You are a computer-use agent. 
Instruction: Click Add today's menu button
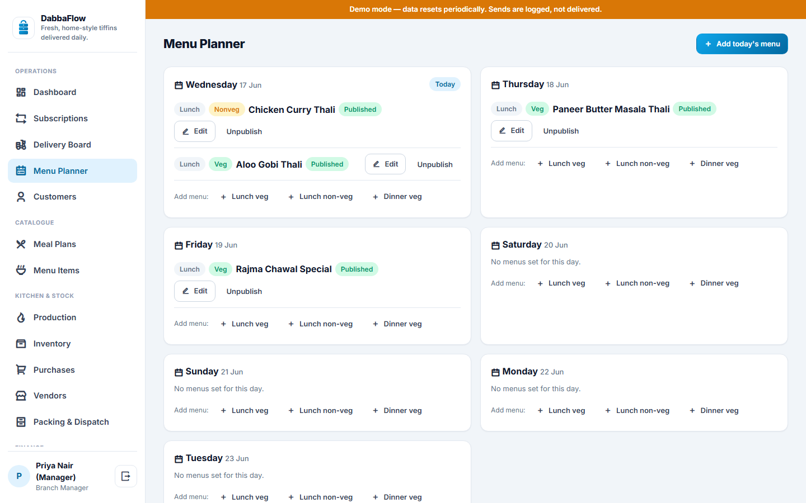pyautogui.click(x=742, y=44)
